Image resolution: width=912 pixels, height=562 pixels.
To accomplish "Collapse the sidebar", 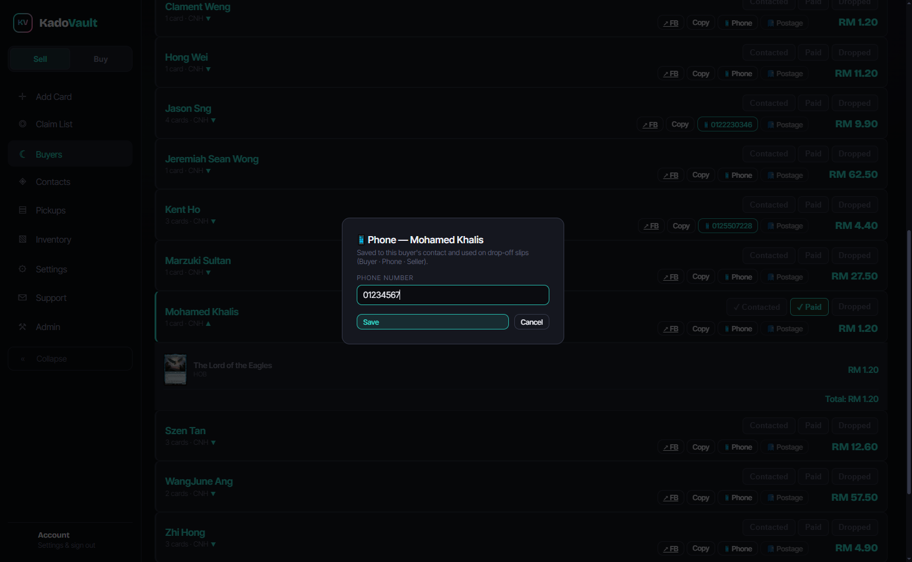I will coord(70,359).
